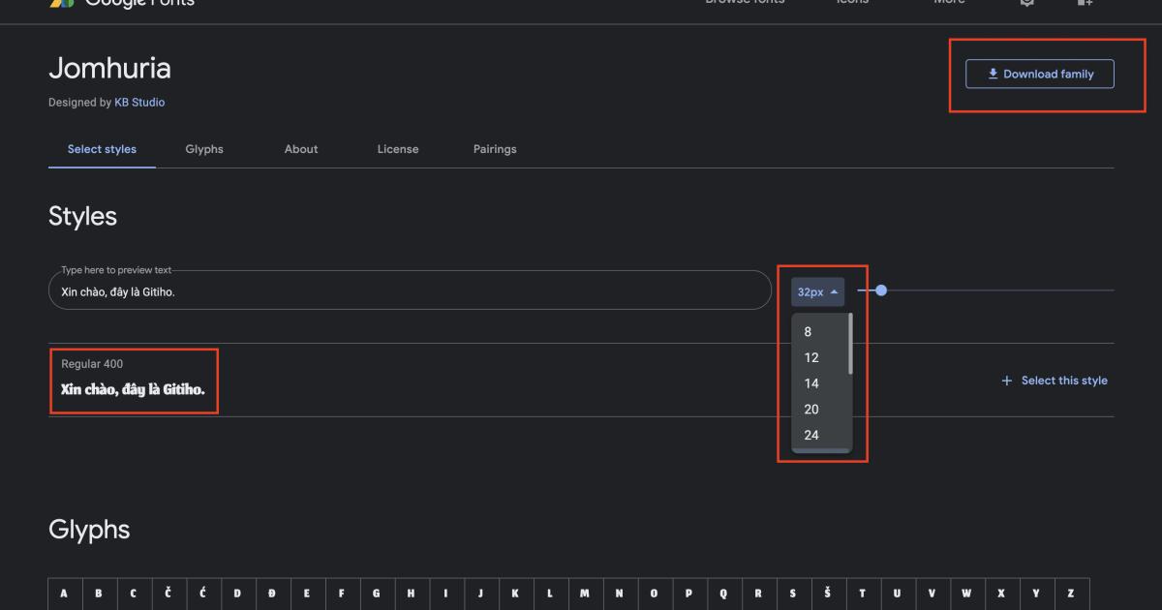Open the KB Studio designer link
The height and width of the screenshot is (610, 1162).
[x=139, y=102]
